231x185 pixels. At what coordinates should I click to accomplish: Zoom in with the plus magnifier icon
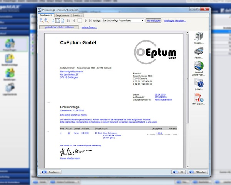[47, 21]
